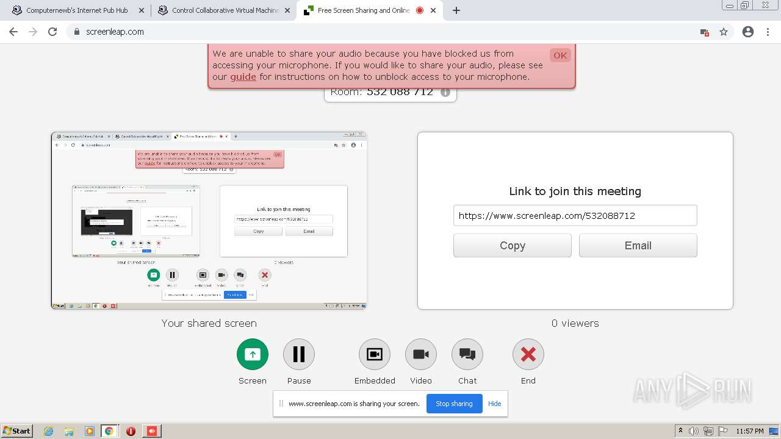Bookmark this page with star icon

pos(724,32)
